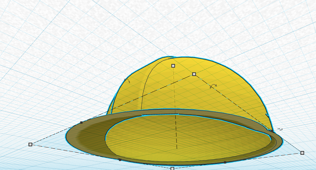Select the front bottom corner resize handle
Viewport: 316px width, 170px height.
click(x=172, y=169)
